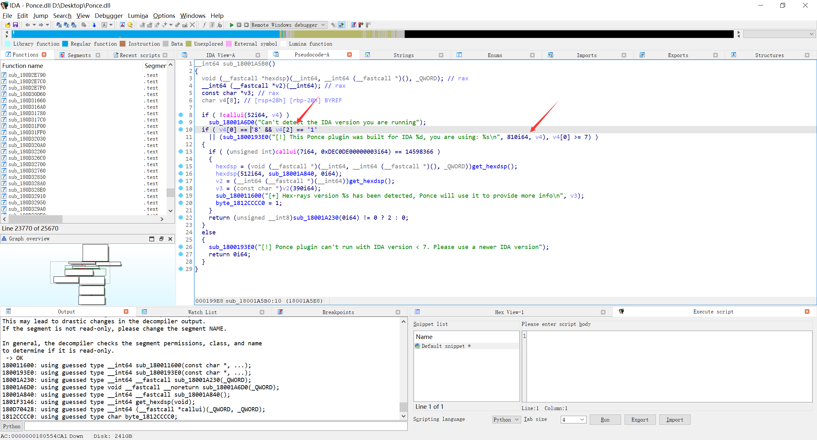Select the binoculars search icon
Screen dimensions: 817x440
pos(59,25)
